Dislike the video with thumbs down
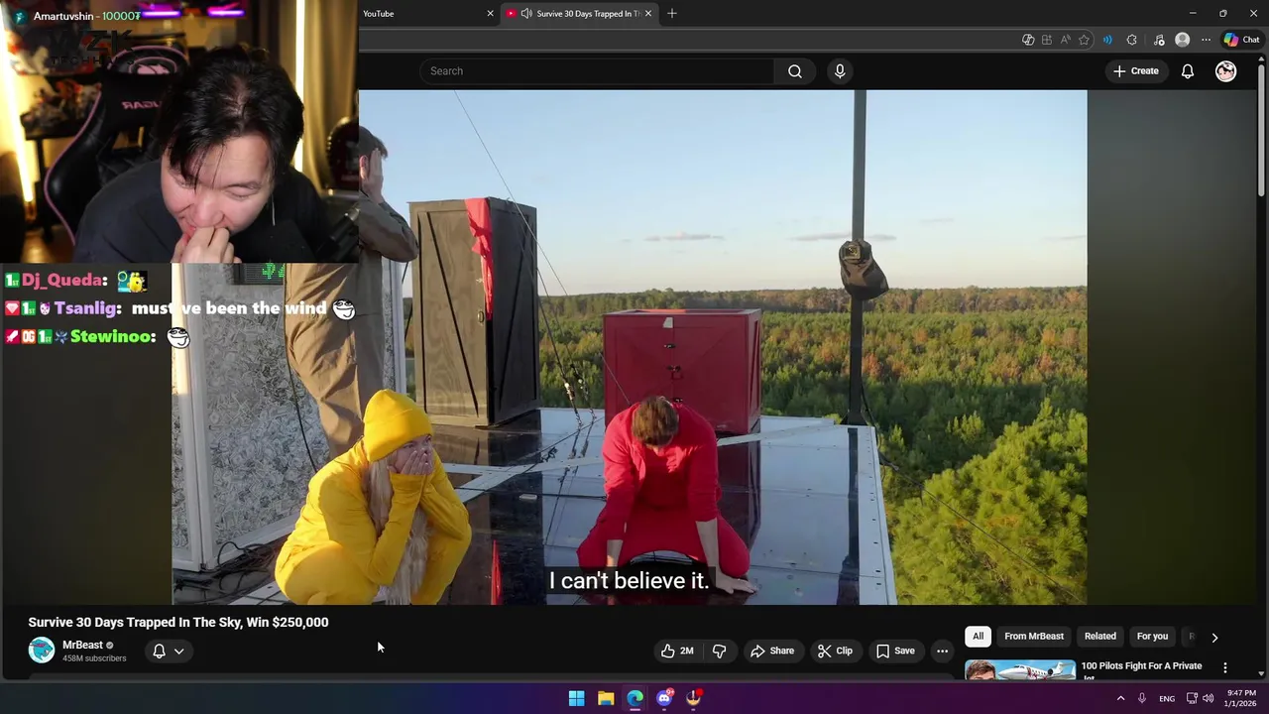This screenshot has width=1269, height=714. tap(720, 651)
